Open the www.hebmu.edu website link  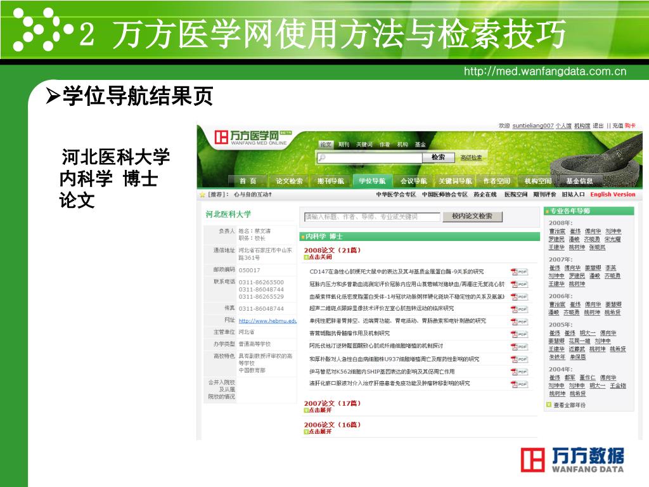click(x=267, y=320)
